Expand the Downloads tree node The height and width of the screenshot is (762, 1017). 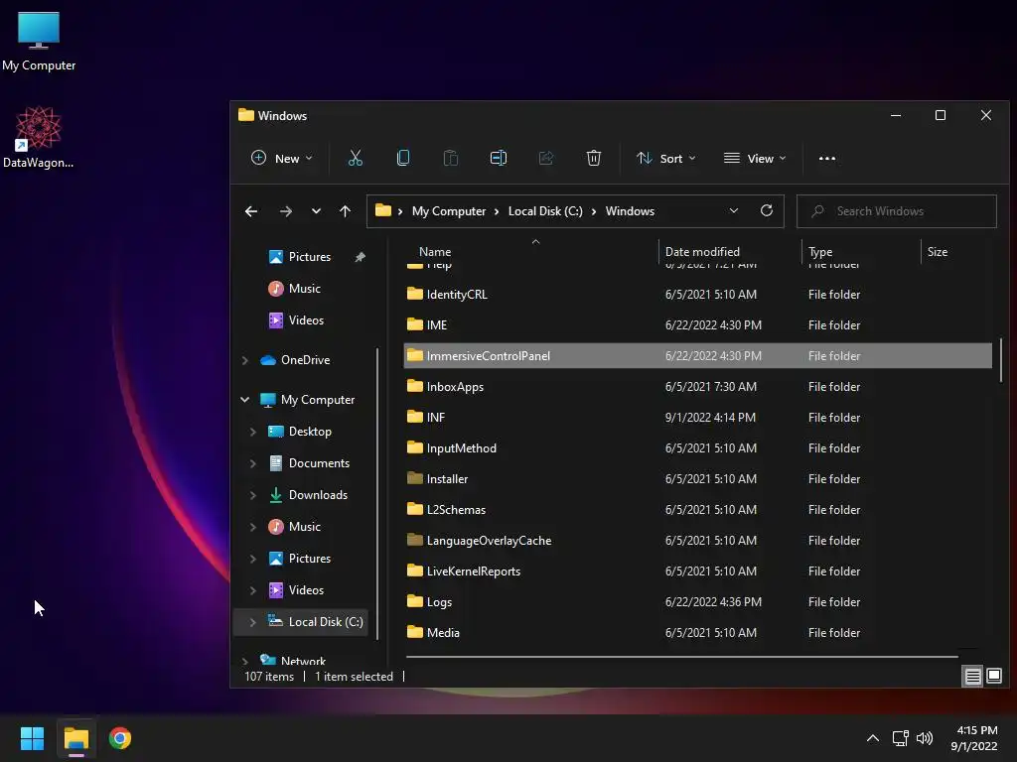[253, 495]
